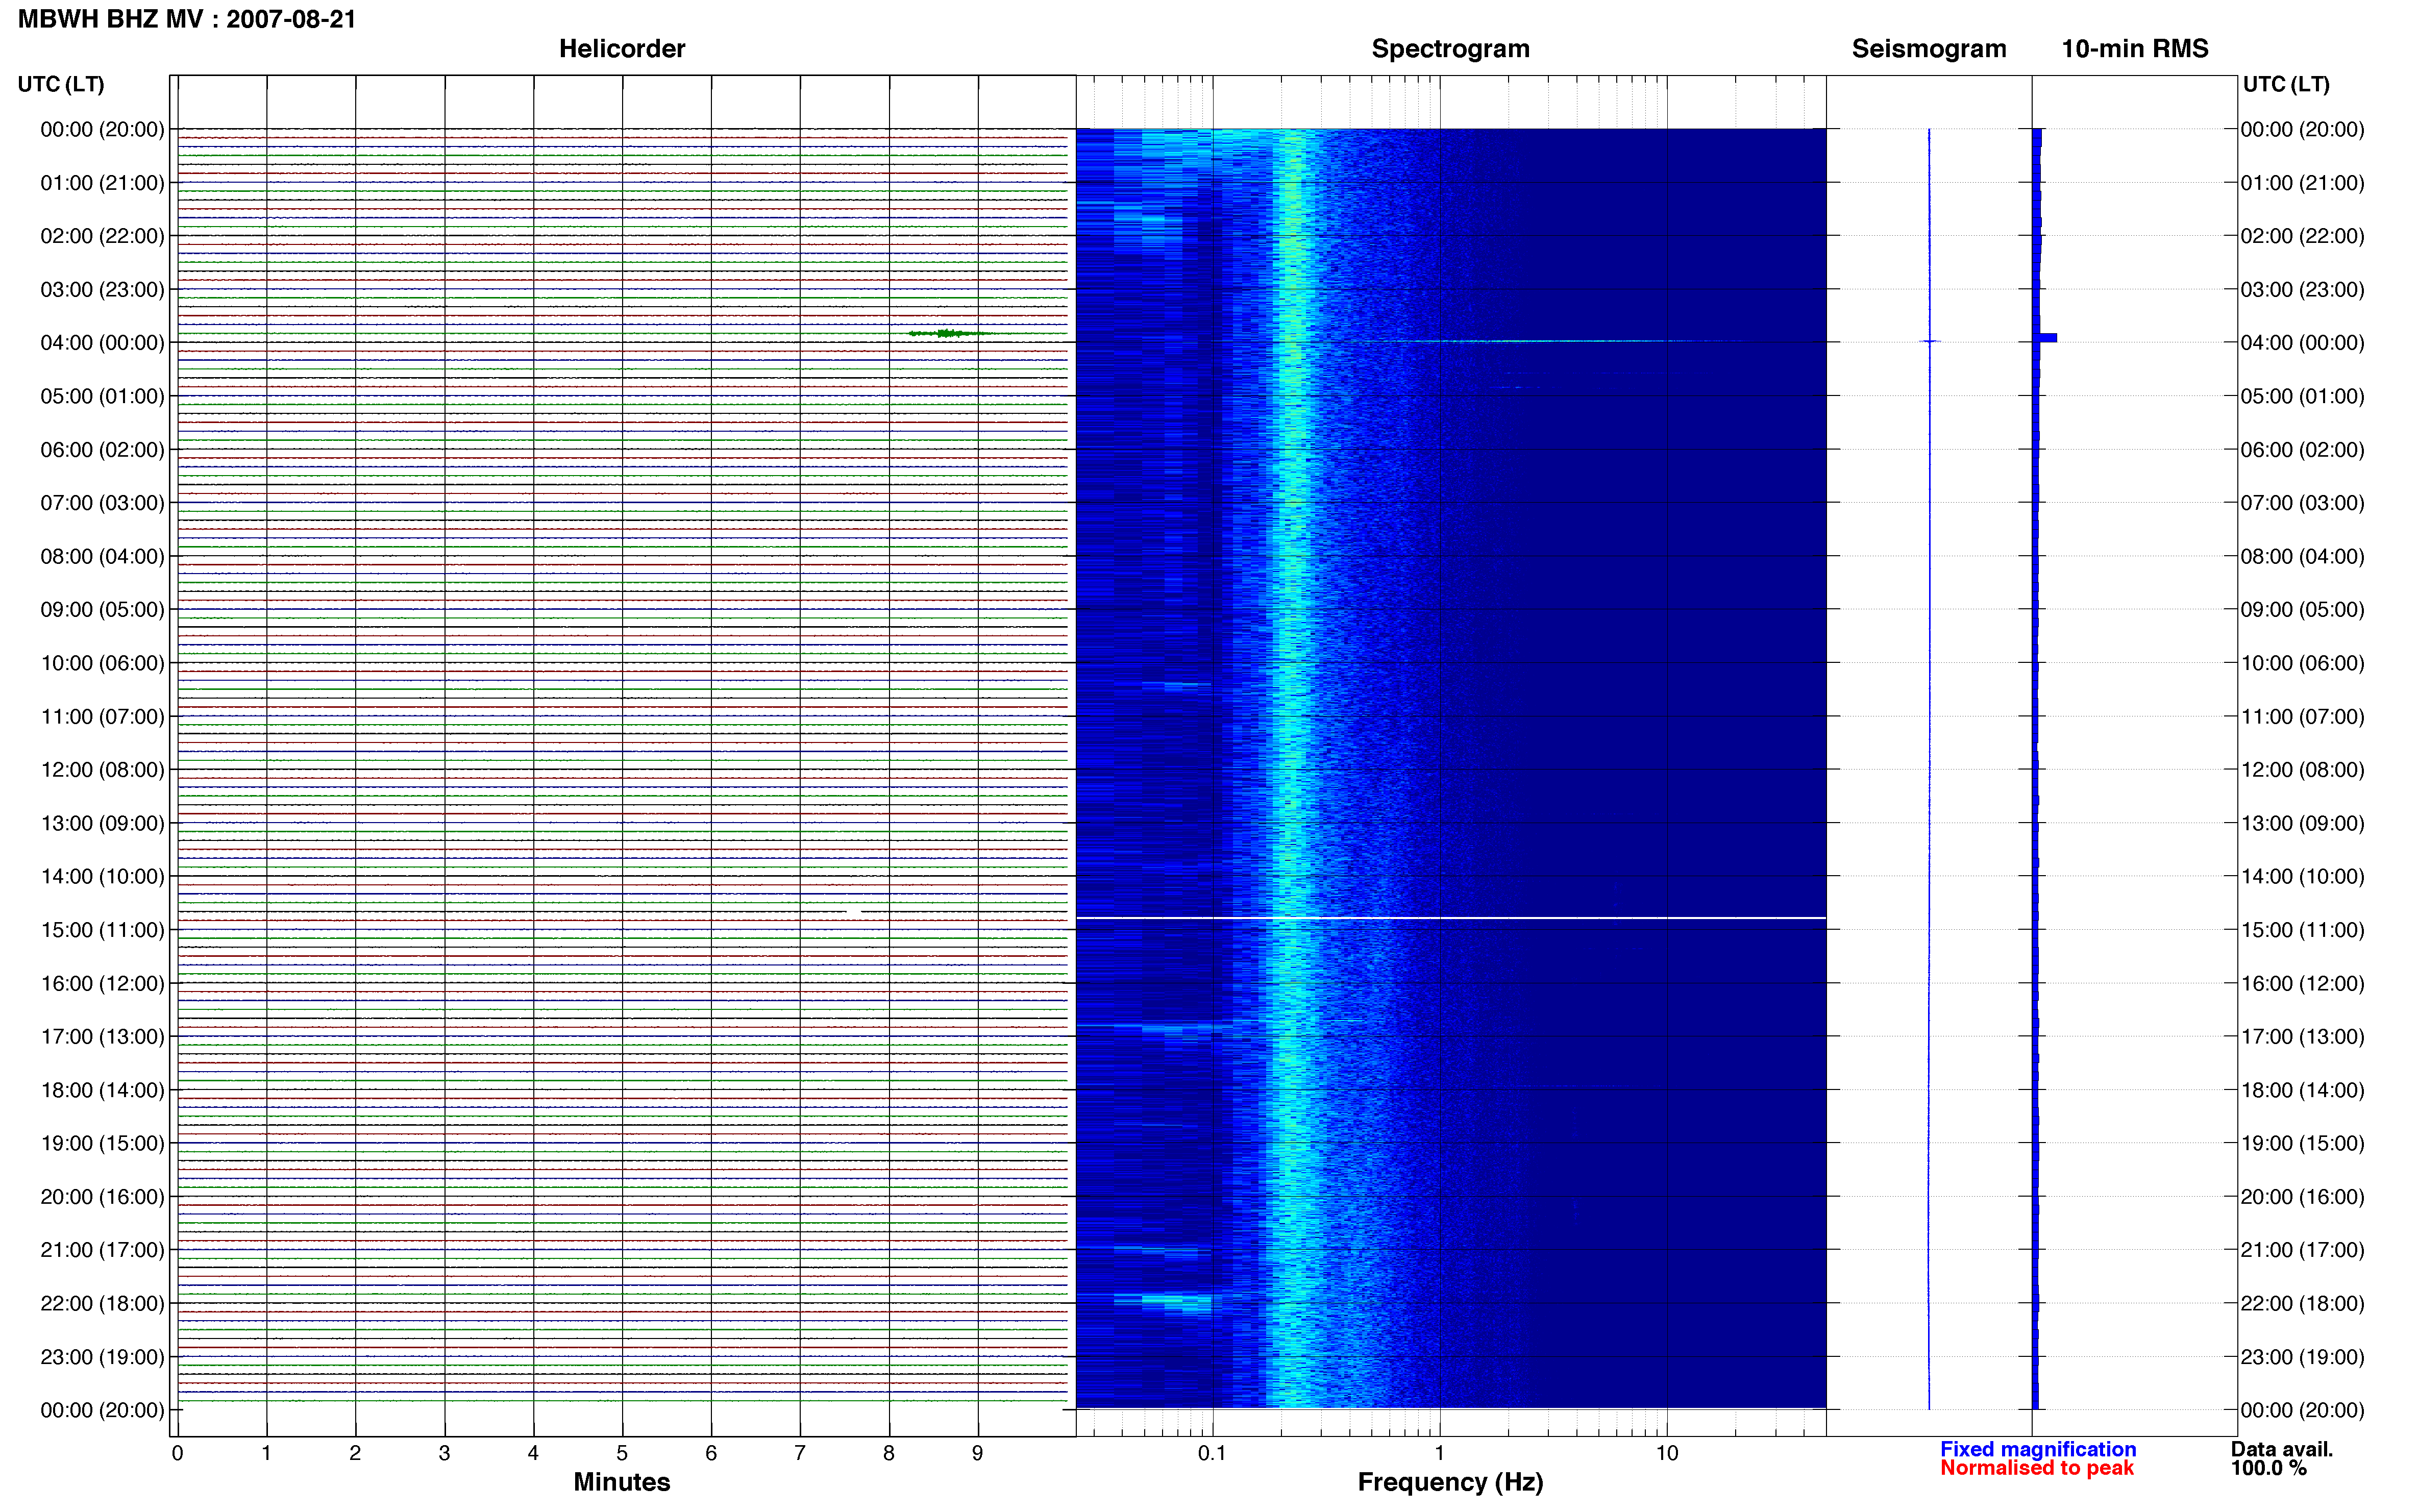Click the left 12:00 (08:00) time label
This screenshot has height=1512, width=2419.
102,770
